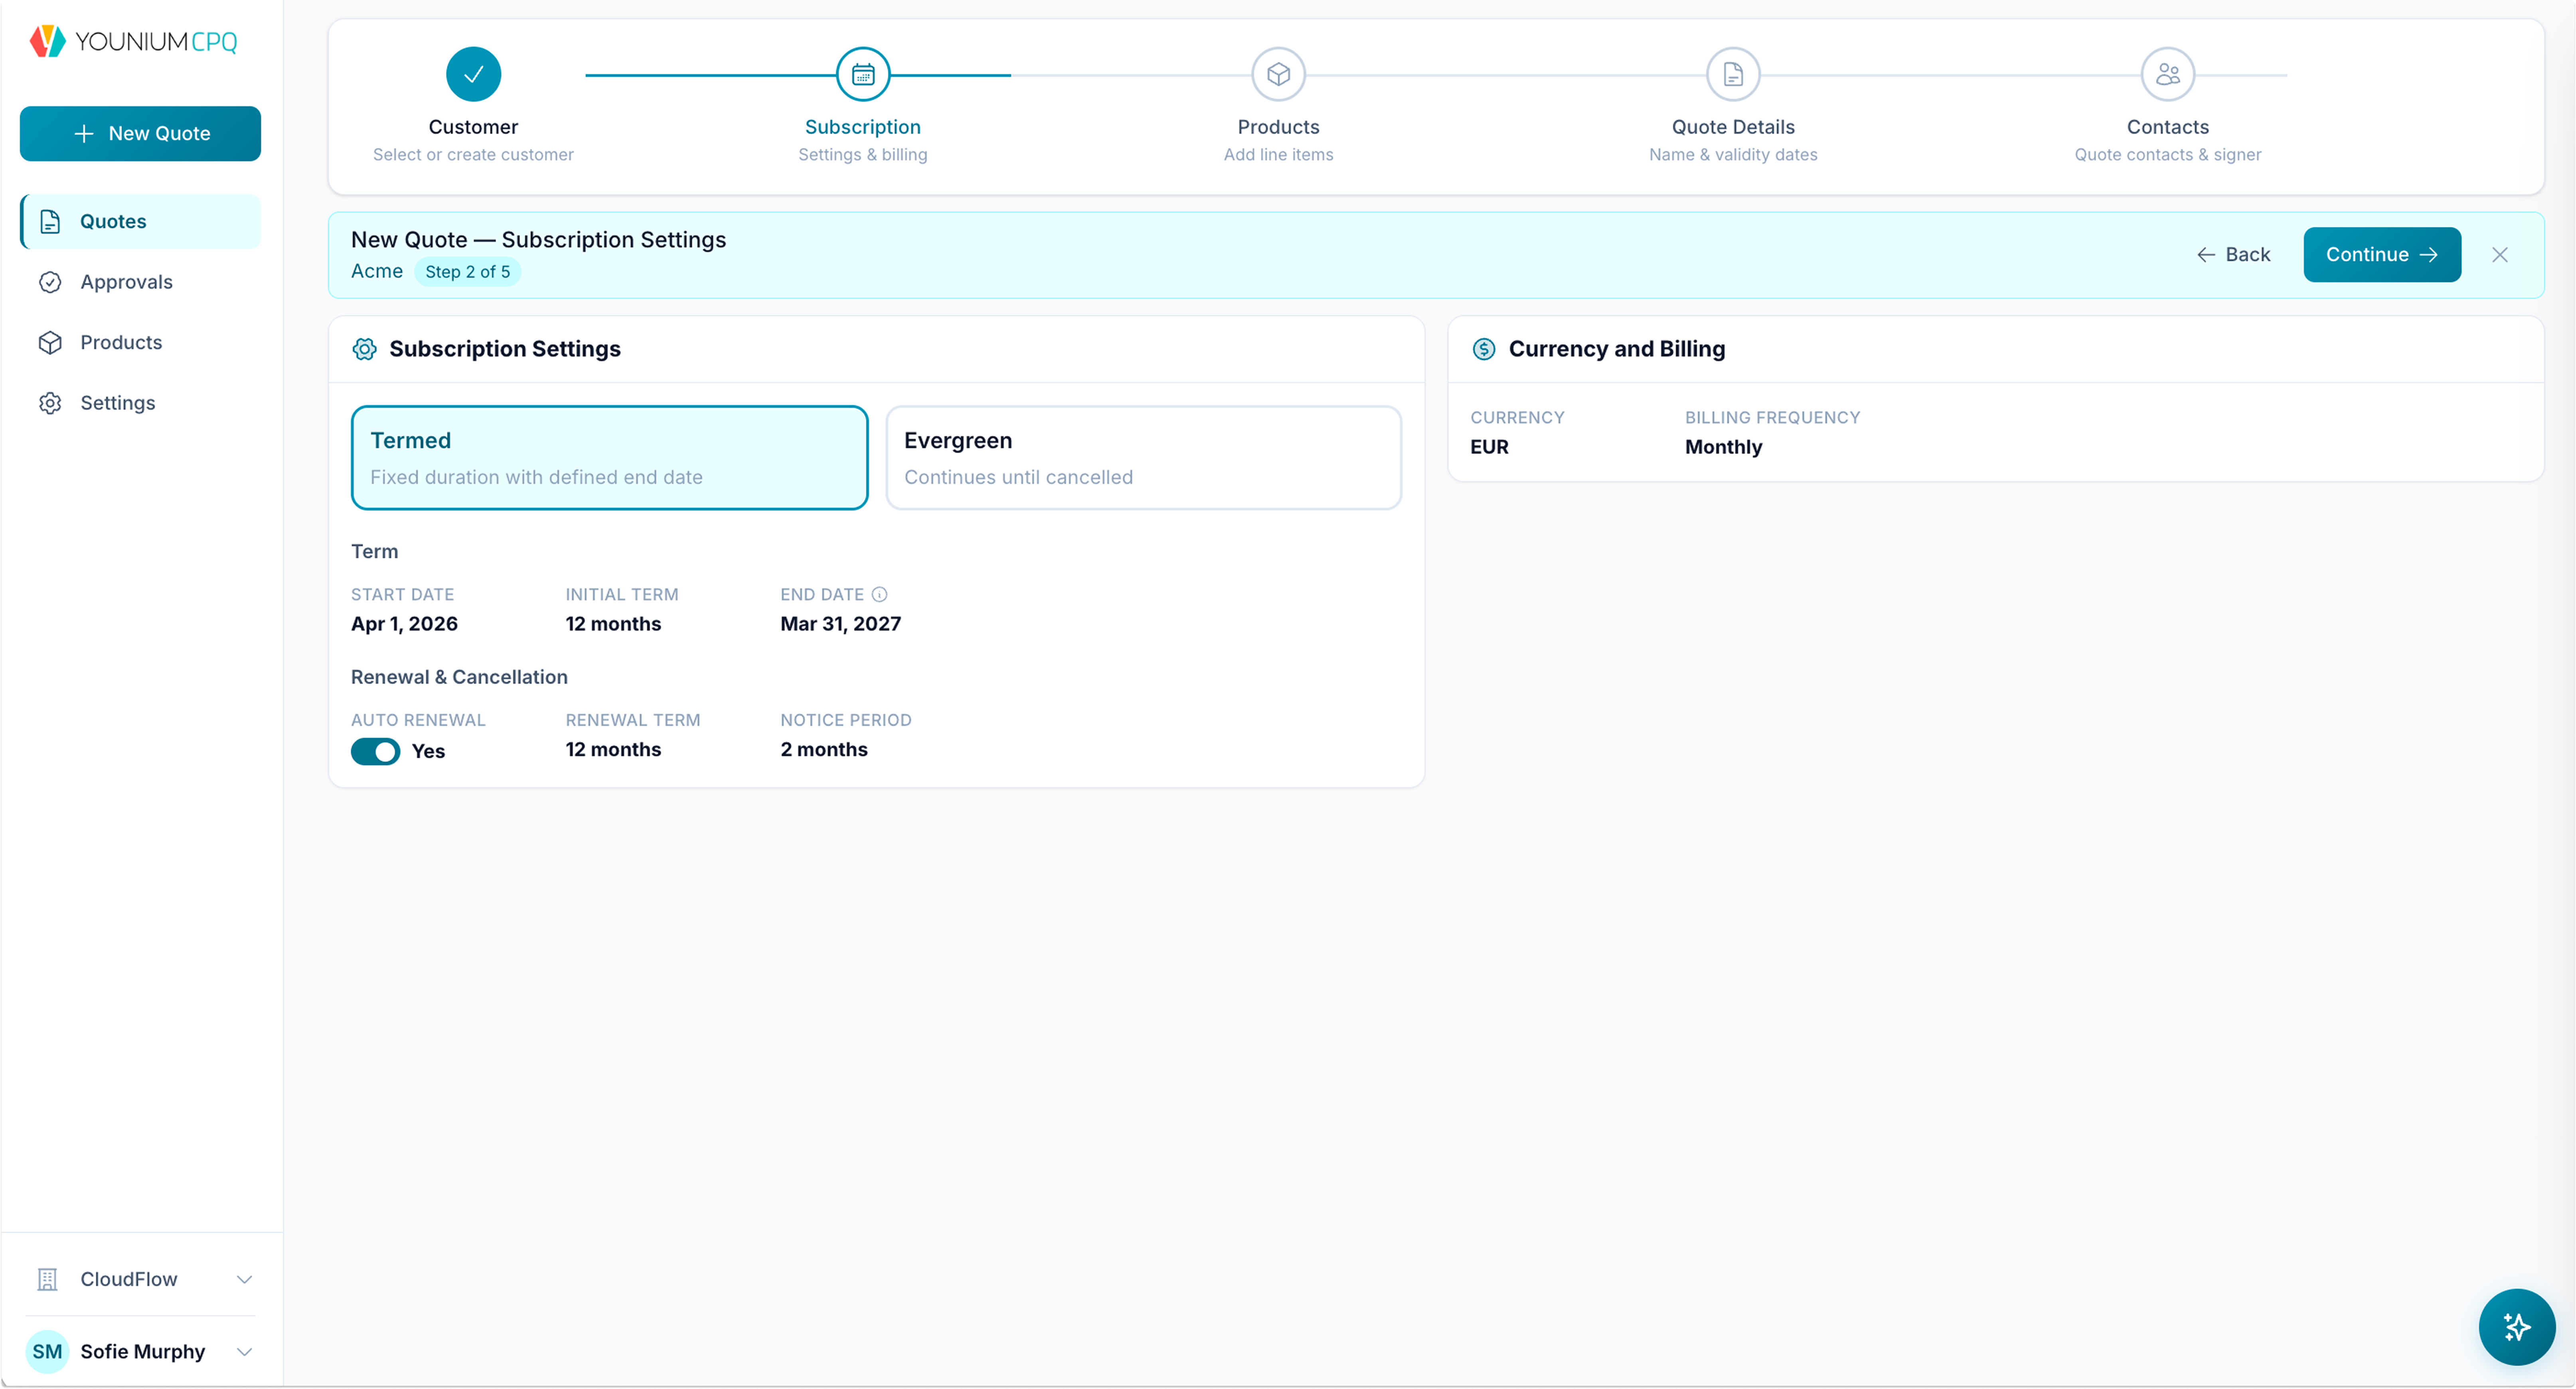Click the Products step cube icon
The height and width of the screenshot is (1389, 2576).
coord(1278,74)
